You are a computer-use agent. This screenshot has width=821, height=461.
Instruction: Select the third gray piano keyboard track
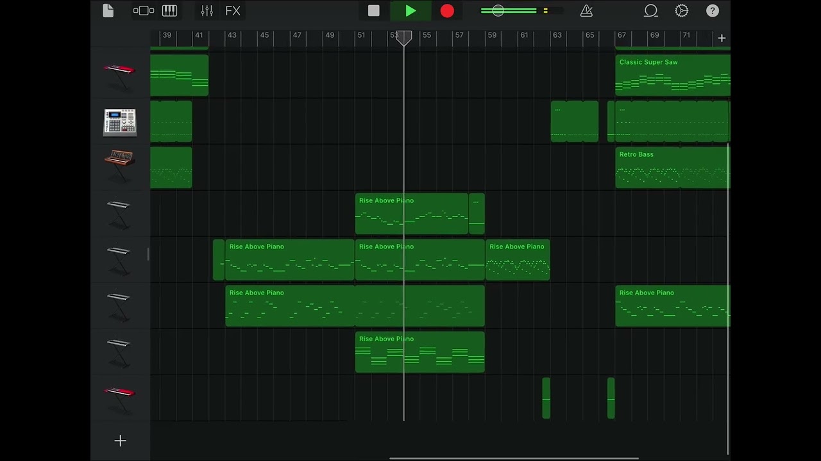coord(119,306)
